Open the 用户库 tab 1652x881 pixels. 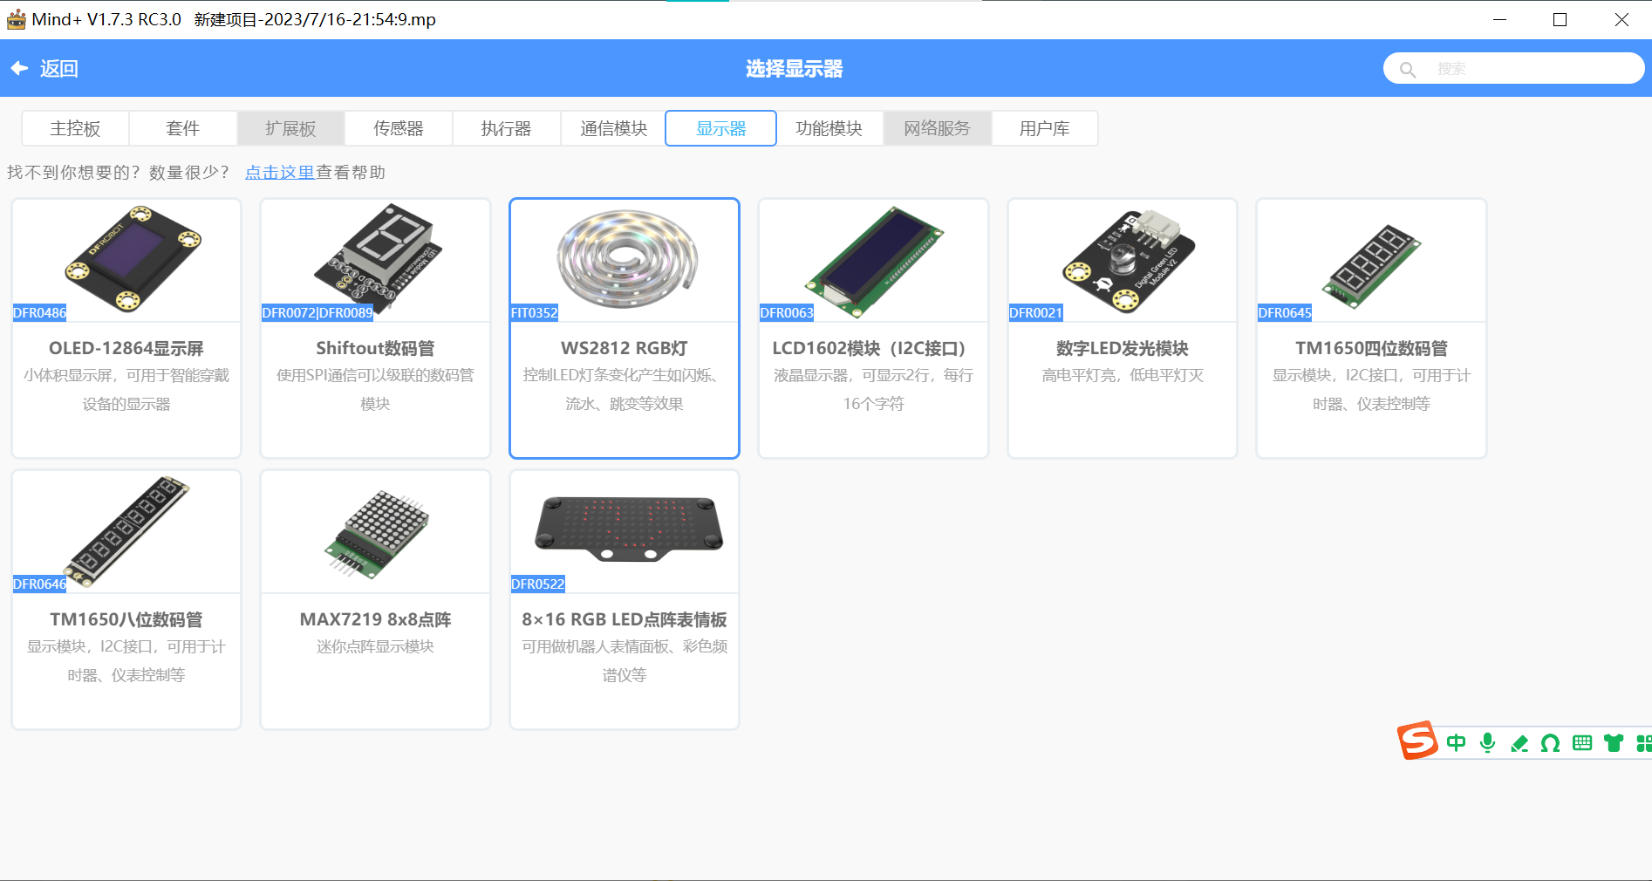(1045, 128)
